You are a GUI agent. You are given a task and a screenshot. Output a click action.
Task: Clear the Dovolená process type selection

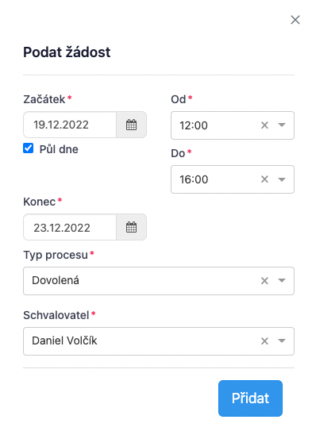pos(264,281)
